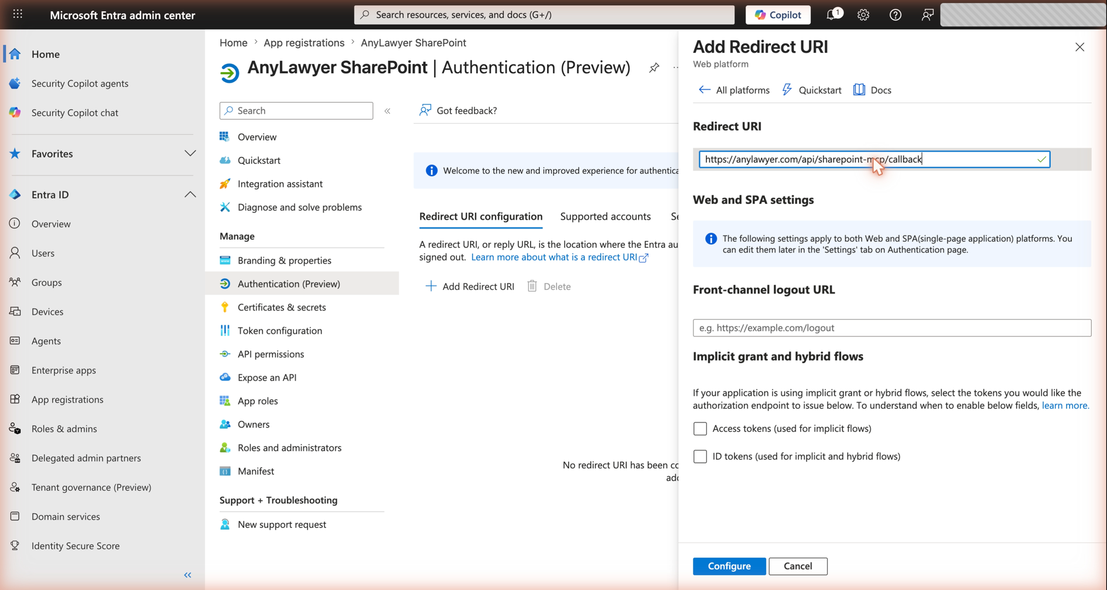1107x590 pixels.
Task: Click the Home breadcrumb link
Action: [x=233, y=43]
